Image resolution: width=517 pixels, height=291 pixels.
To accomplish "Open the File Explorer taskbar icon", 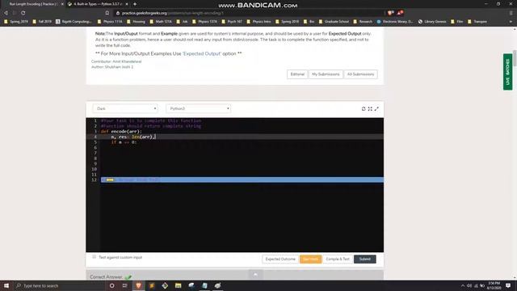I will [178, 285].
